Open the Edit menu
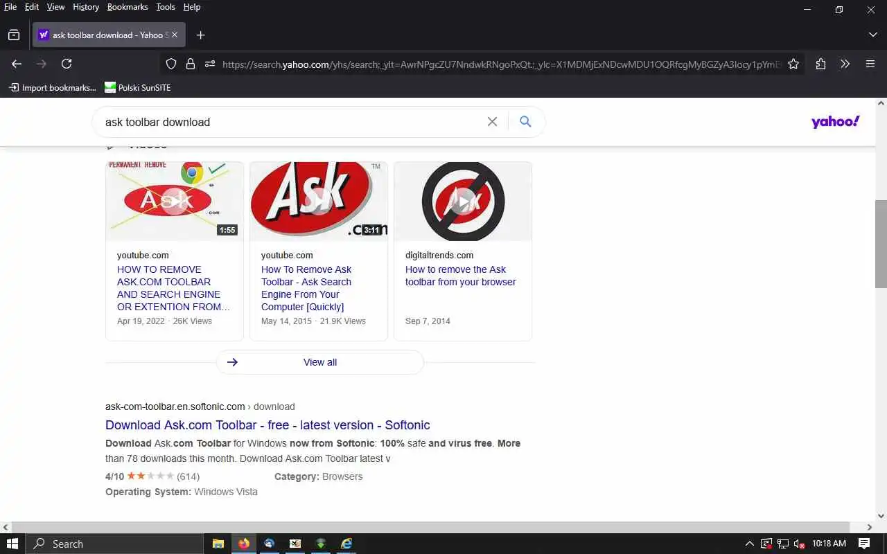 32,7
